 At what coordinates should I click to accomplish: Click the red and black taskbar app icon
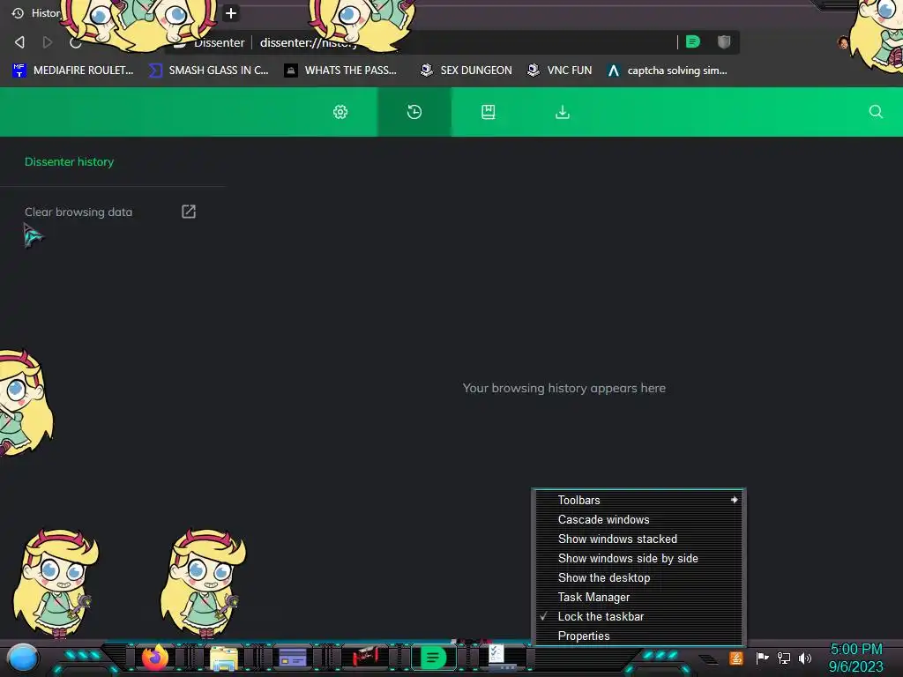365,656
